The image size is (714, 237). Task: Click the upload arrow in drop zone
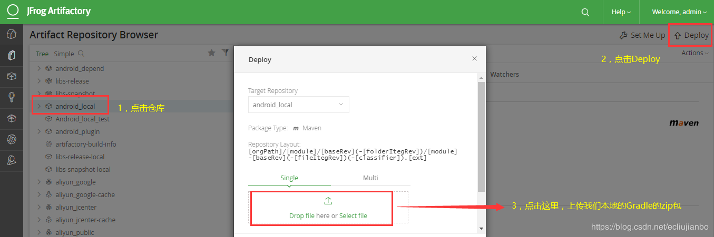(x=328, y=201)
